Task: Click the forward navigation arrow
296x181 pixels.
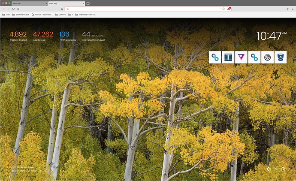Action: pyautogui.click(x=9, y=9)
